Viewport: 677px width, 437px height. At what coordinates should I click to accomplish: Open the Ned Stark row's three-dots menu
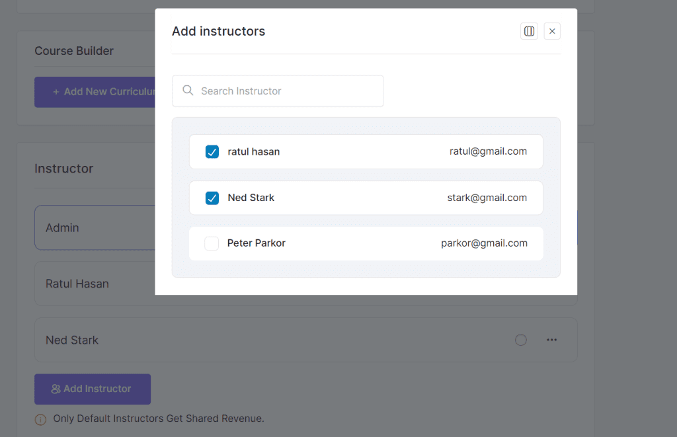552,340
